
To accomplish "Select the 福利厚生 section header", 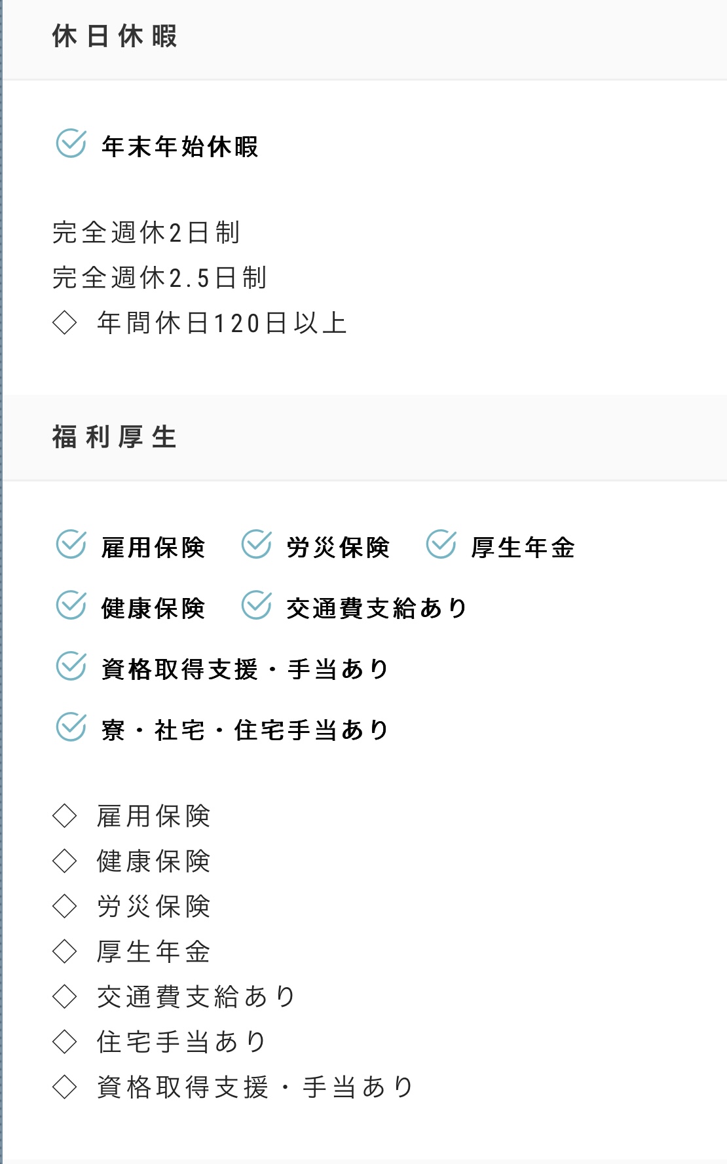I will 115,438.
